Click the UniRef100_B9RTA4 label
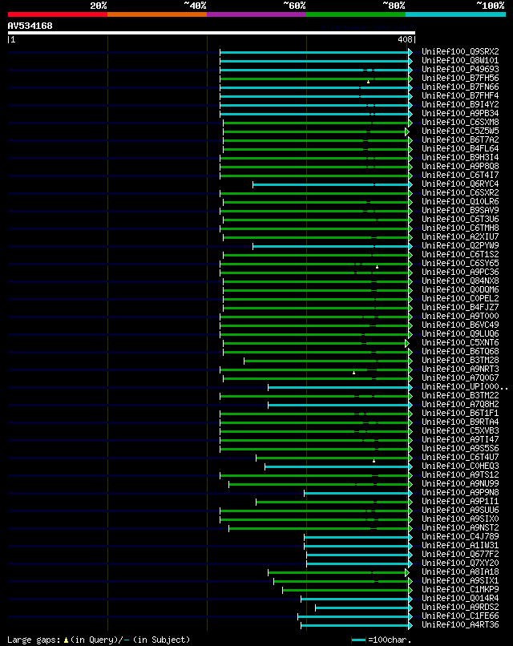The image size is (513, 646). tap(460, 422)
